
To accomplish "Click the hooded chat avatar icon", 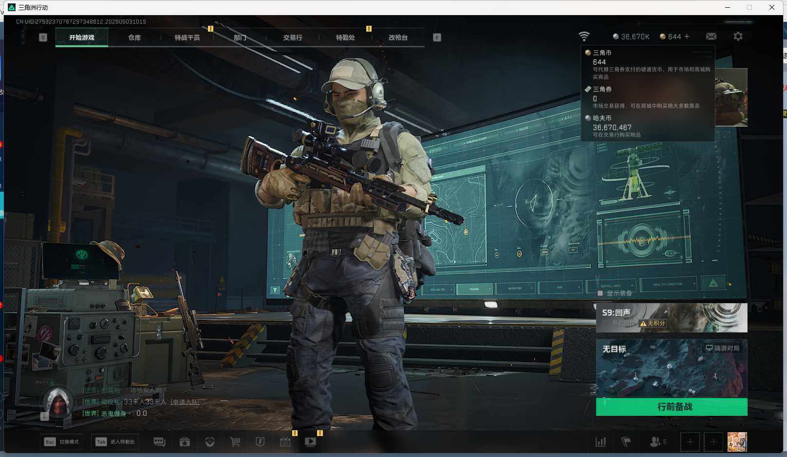I will [x=58, y=402].
